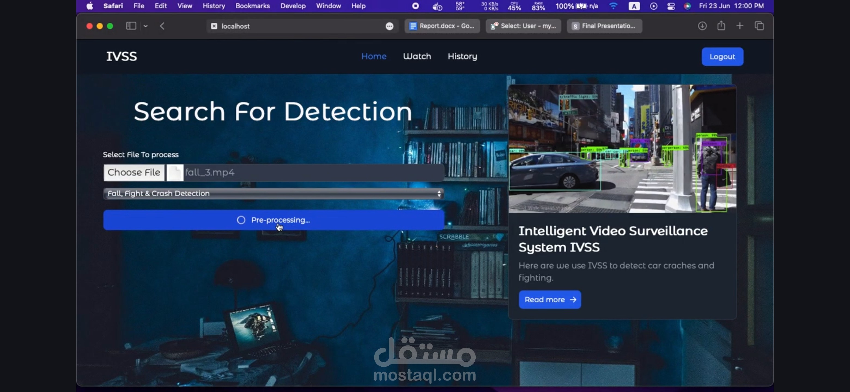Click the surveillance detection thumbnail image
Screen dimensions: 850x392
[x=622, y=148]
